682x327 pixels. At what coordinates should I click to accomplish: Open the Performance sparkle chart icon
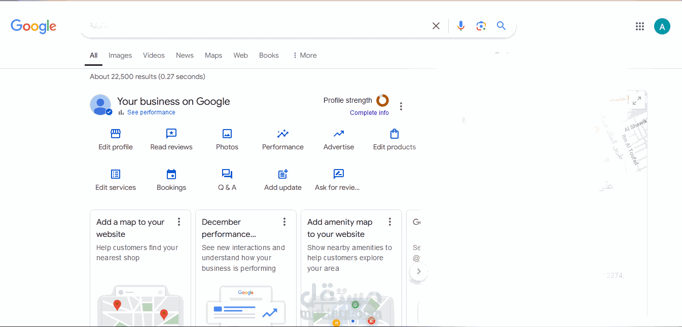pyautogui.click(x=283, y=134)
